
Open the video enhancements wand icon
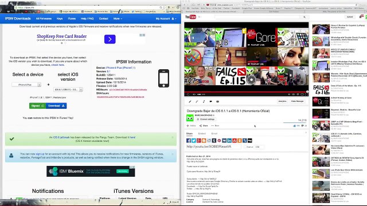197,101
